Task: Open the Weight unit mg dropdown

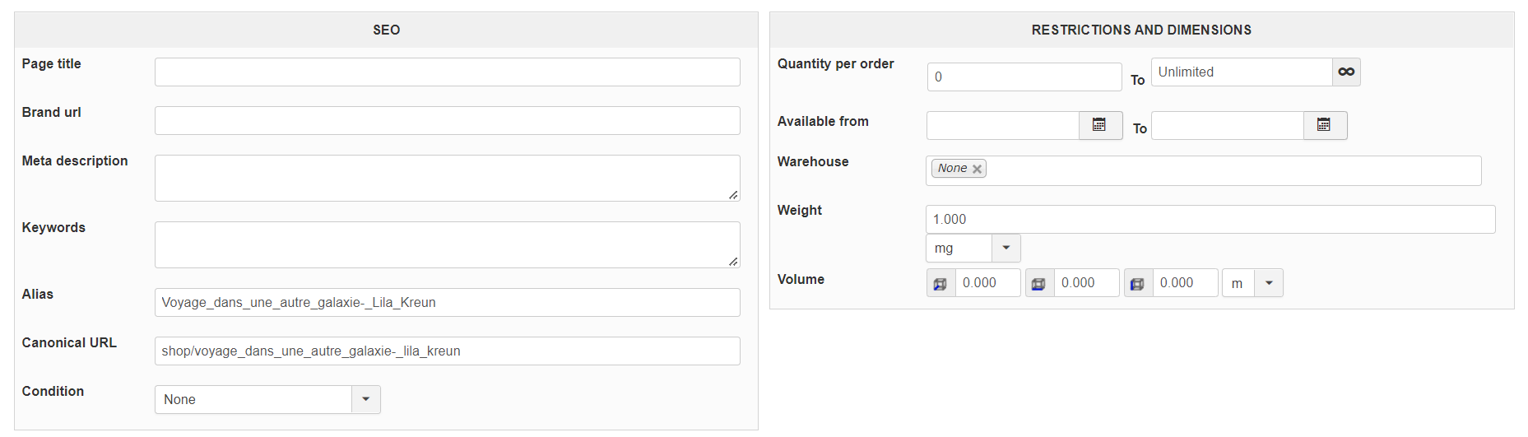Action: [1006, 248]
